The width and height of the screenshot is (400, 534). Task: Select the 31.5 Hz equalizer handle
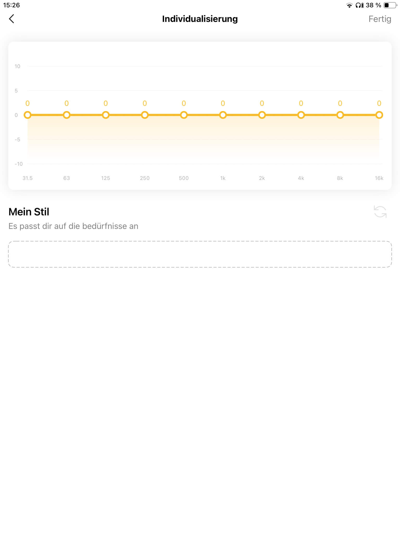28,115
